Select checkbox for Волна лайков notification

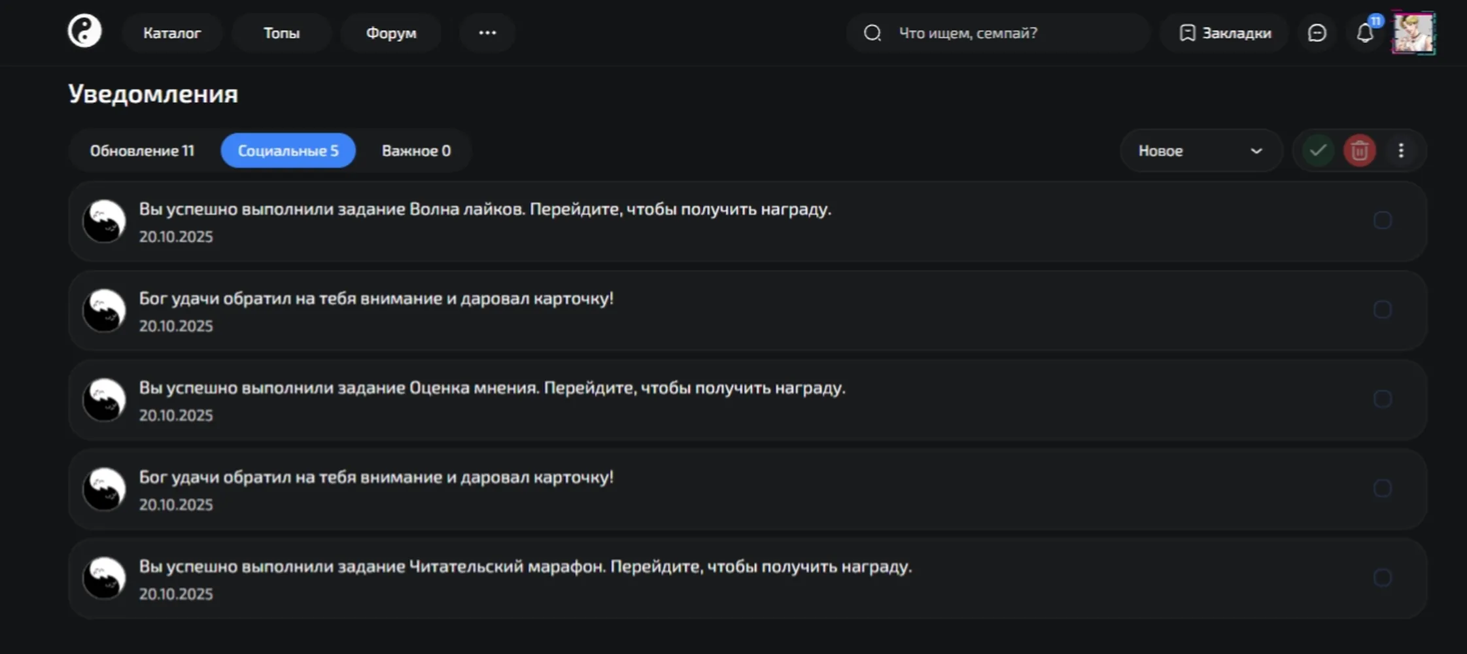coord(1382,220)
